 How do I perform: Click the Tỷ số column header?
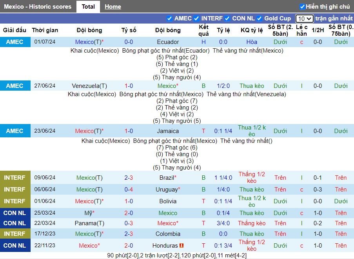tap(129, 30)
